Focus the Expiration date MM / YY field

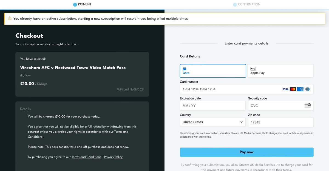click(x=212, y=106)
